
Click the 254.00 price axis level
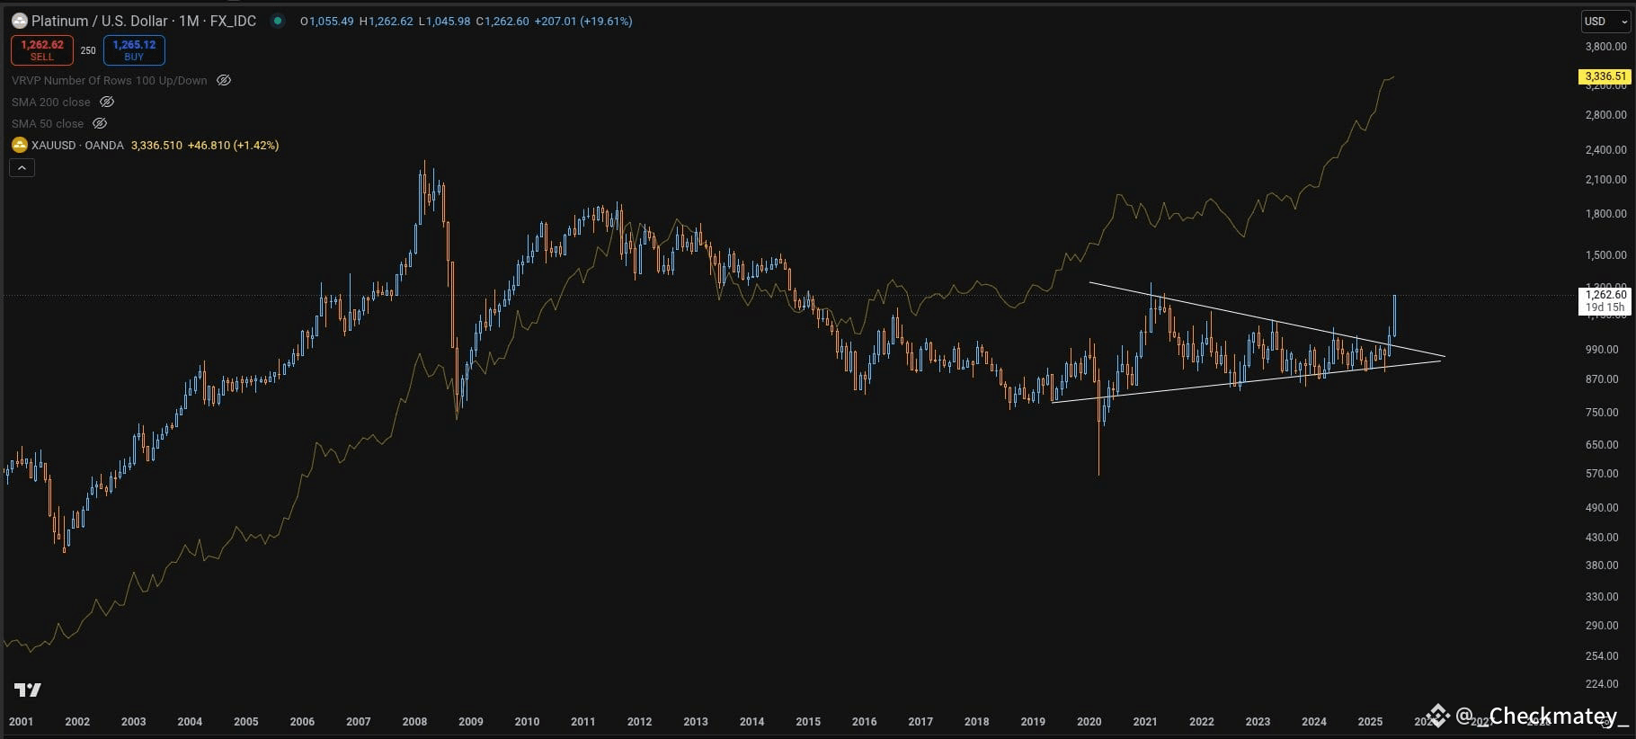[x=1602, y=656]
